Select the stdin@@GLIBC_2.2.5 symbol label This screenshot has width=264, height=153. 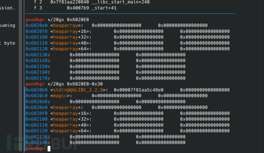(78, 90)
